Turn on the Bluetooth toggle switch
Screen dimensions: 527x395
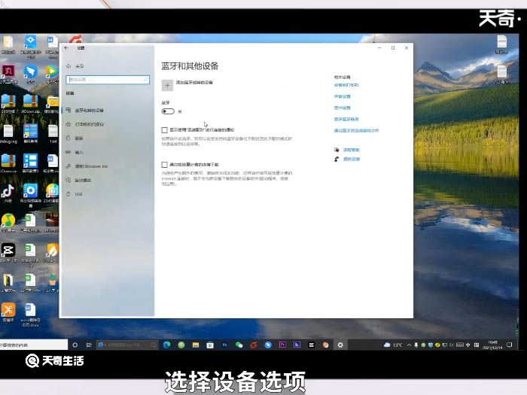point(168,111)
